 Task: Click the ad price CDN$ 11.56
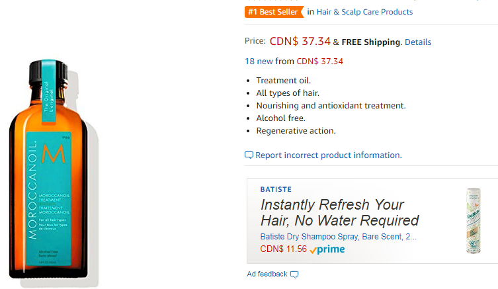283,249
